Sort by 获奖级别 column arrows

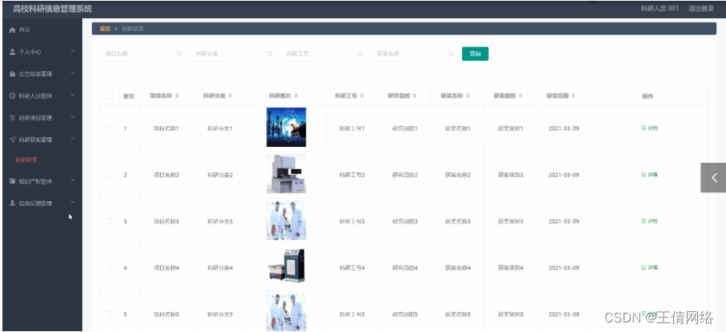pyautogui.click(x=521, y=96)
